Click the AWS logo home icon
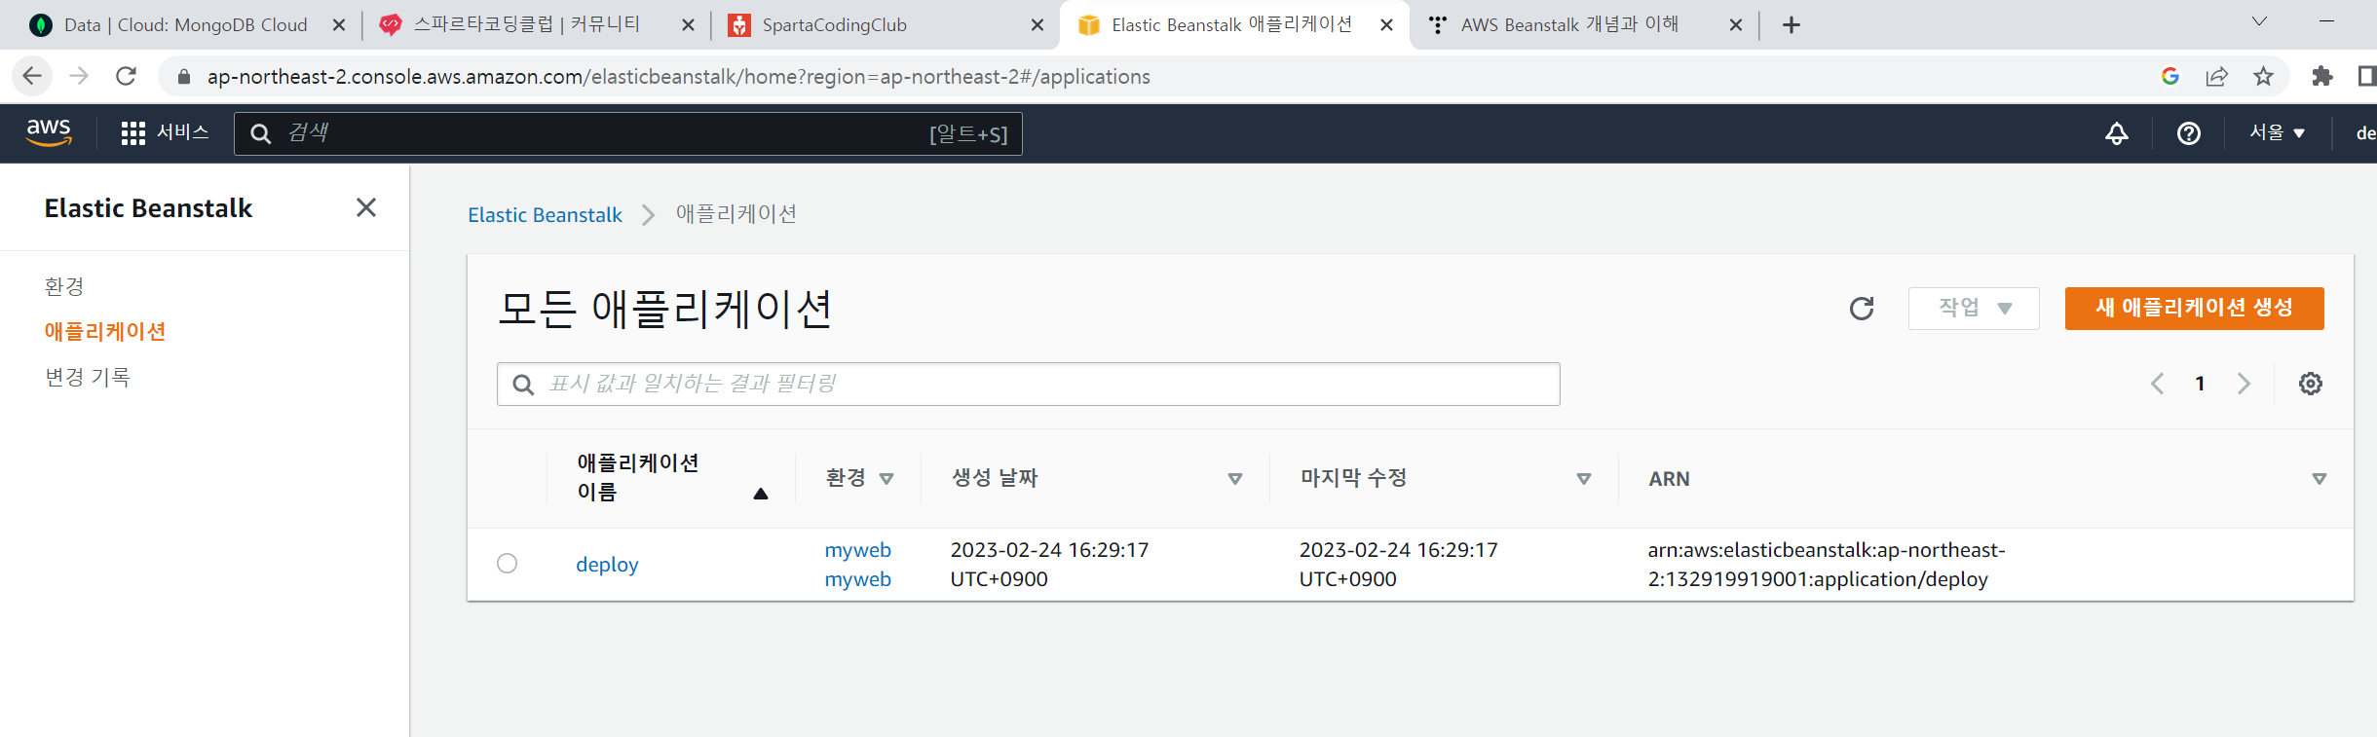This screenshot has height=737, width=2377. 49,132
